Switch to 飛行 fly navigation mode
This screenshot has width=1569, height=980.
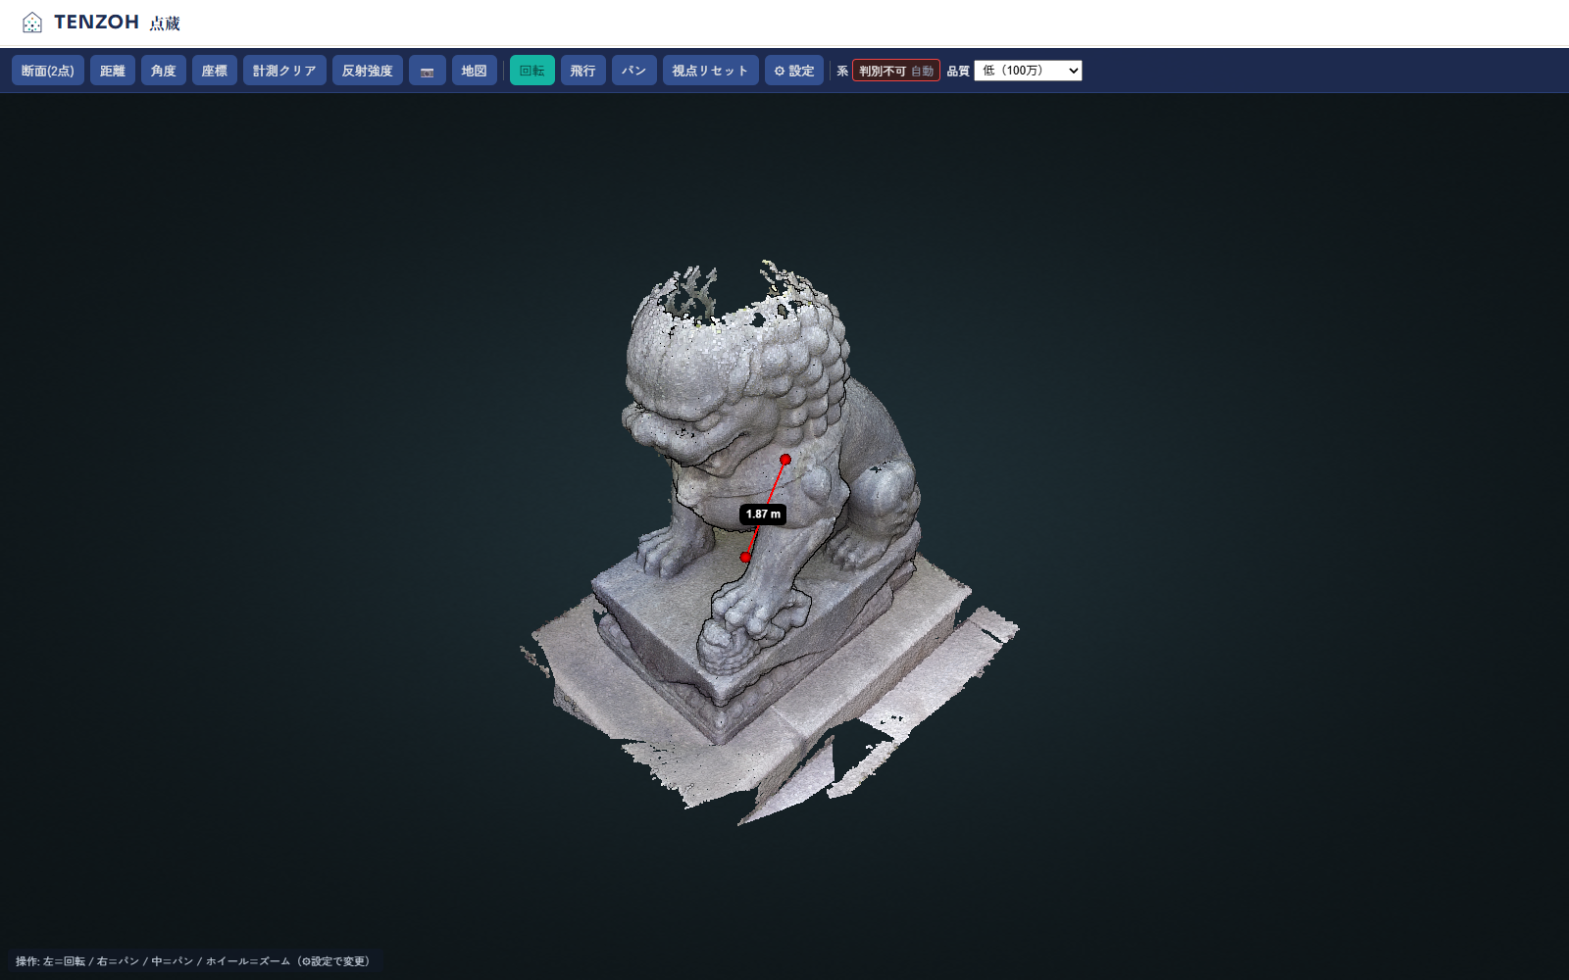pyautogui.click(x=583, y=71)
